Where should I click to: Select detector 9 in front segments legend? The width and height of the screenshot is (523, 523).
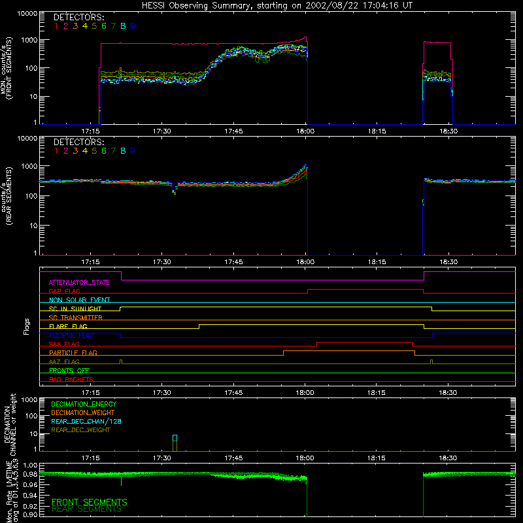click(133, 26)
